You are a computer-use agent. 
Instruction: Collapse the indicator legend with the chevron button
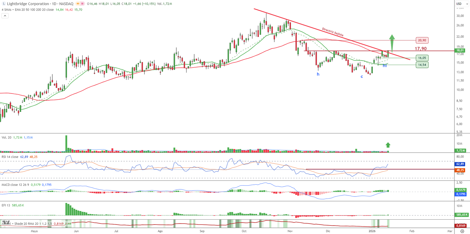(5, 16)
